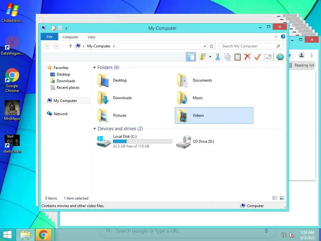Viewport: 321px width, 241px height.
Task: Click inside the Search My Computer field
Action: [x=251, y=46]
